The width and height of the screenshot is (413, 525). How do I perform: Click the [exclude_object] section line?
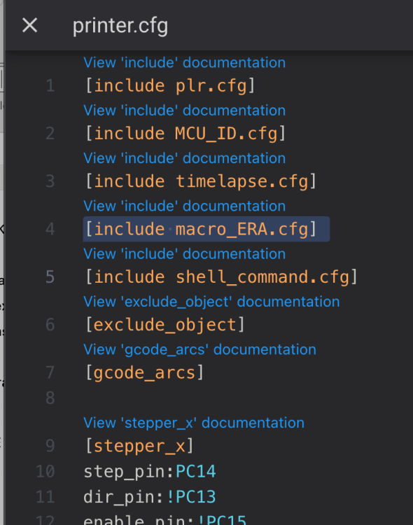(164, 325)
